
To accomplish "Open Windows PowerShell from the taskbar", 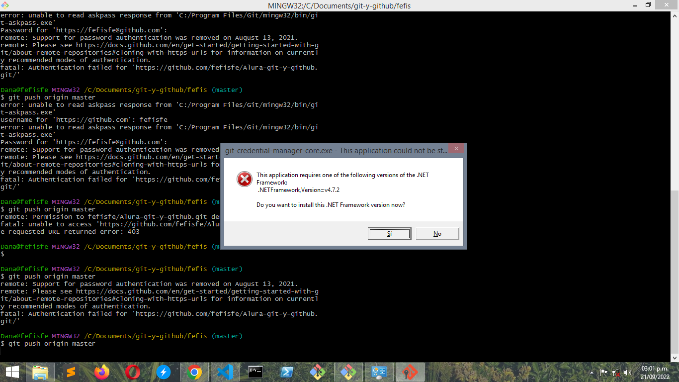I will click(286, 372).
